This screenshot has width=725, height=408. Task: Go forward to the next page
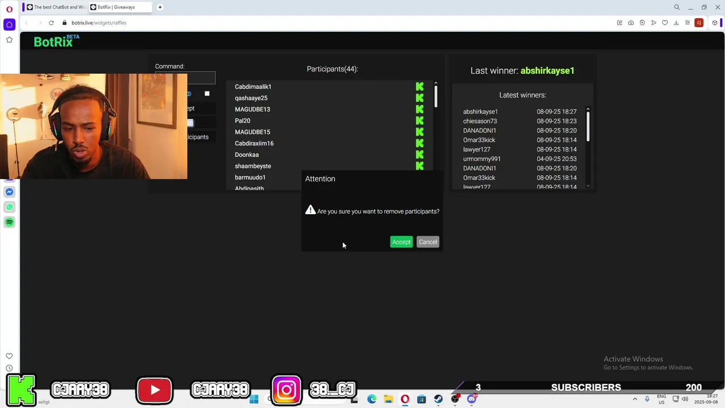click(39, 23)
